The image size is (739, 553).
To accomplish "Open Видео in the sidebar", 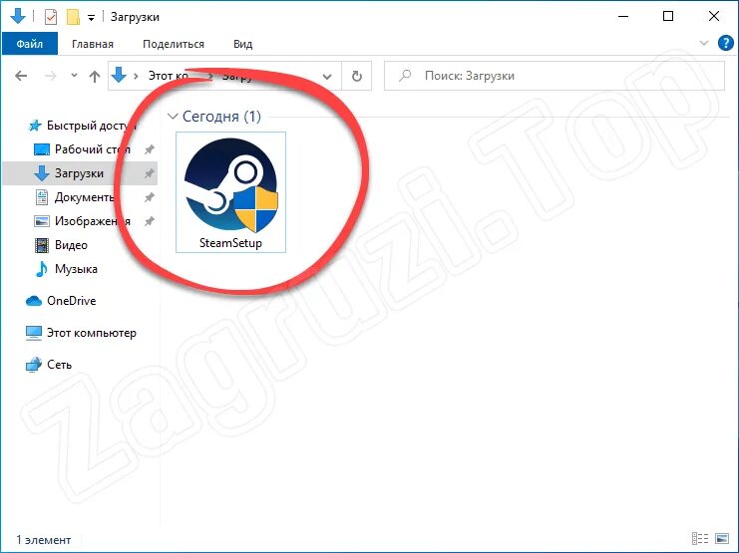I will click(x=71, y=245).
